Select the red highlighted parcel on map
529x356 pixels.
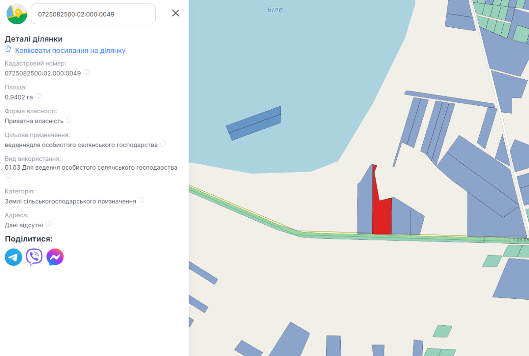382,217
